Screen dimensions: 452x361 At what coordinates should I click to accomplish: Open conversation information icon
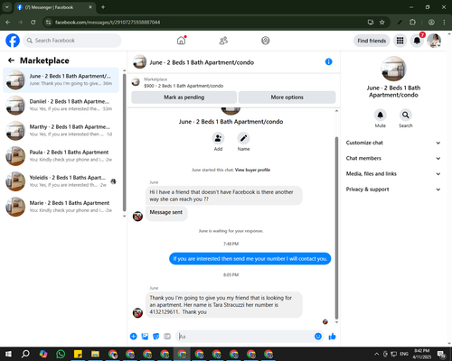pos(329,62)
